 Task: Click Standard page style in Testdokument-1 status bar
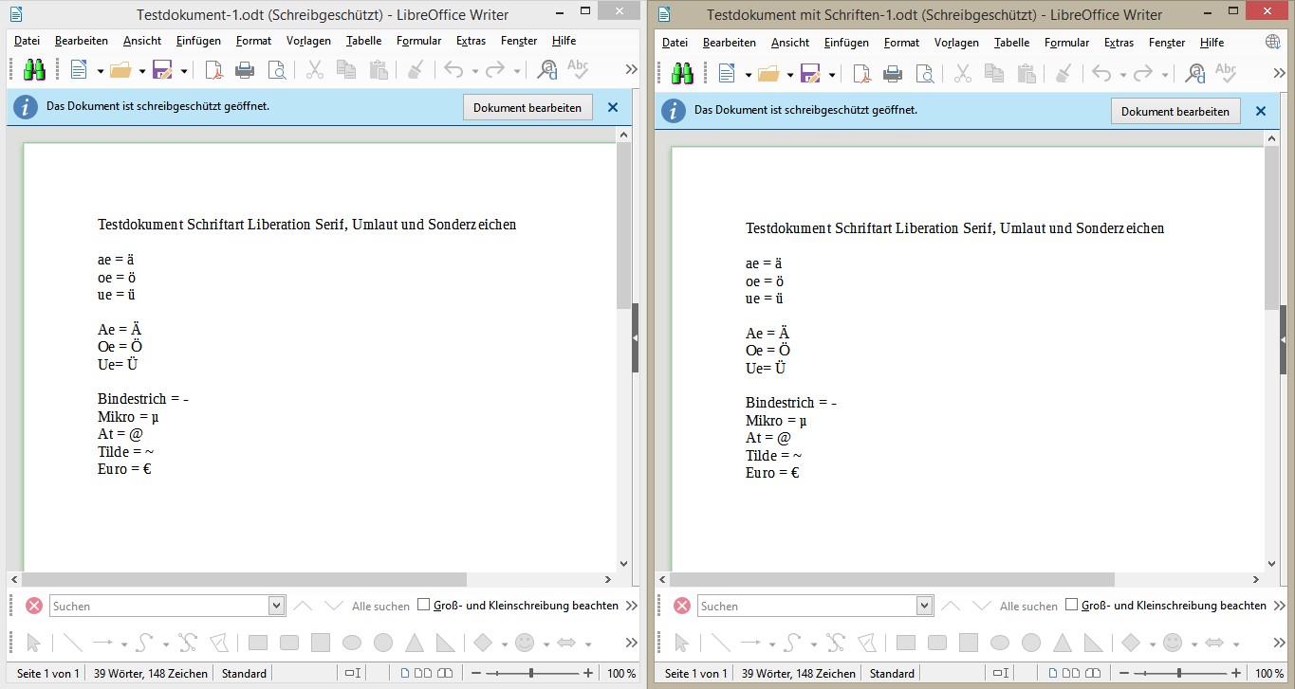[244, 673]
